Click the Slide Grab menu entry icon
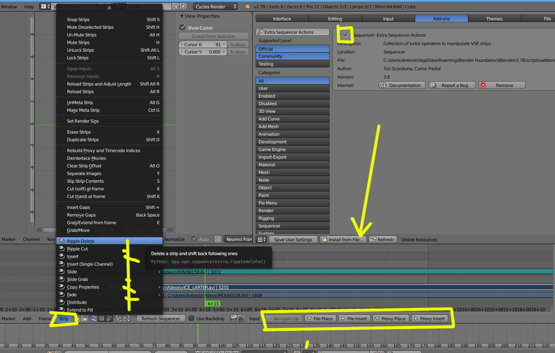This screenshot has height=353, width=555. point(62,279)
